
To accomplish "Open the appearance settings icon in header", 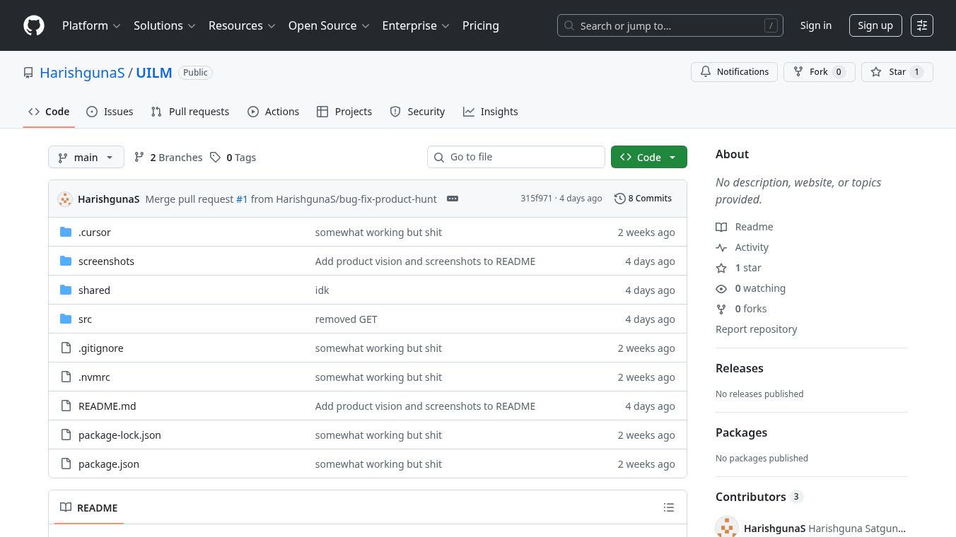I will tap(921, 25).
